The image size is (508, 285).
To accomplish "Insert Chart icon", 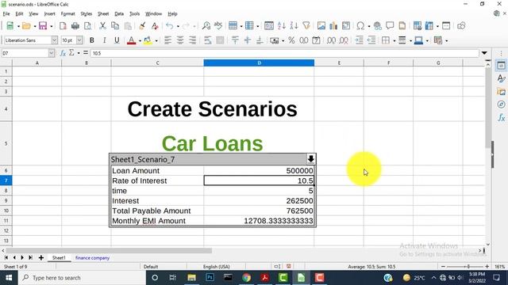I will pyautogui.click(x=333, y=26).
